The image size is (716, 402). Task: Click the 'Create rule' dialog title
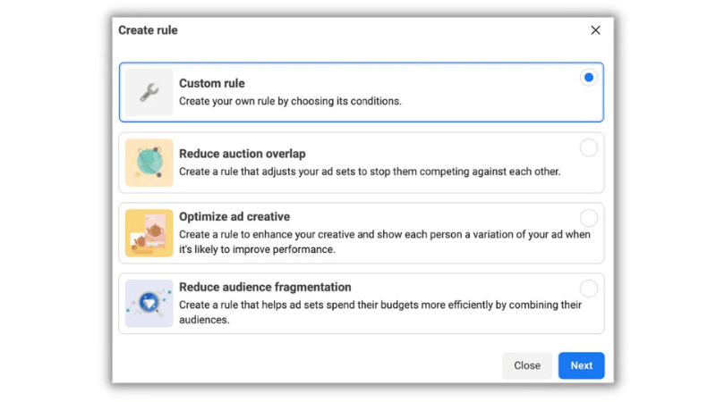(148, 30)
